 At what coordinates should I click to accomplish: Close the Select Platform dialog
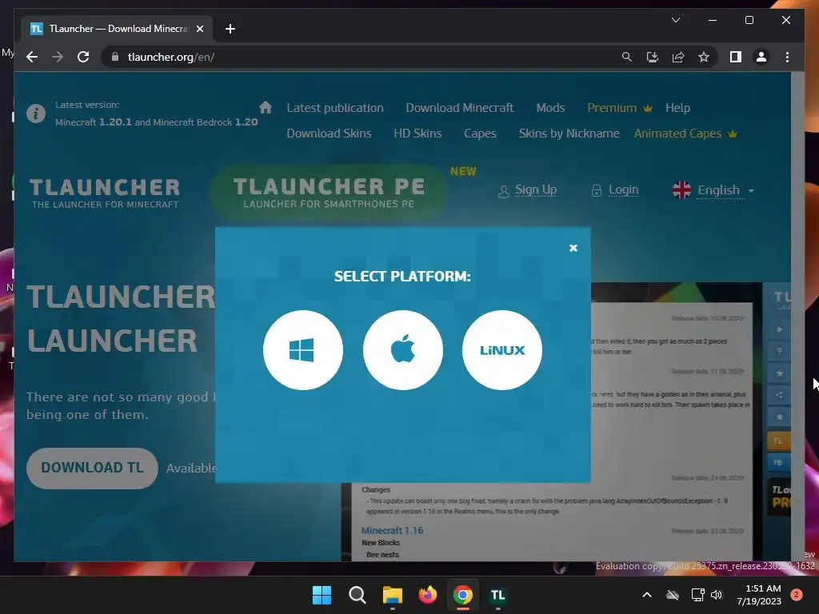tap(573, 248)
